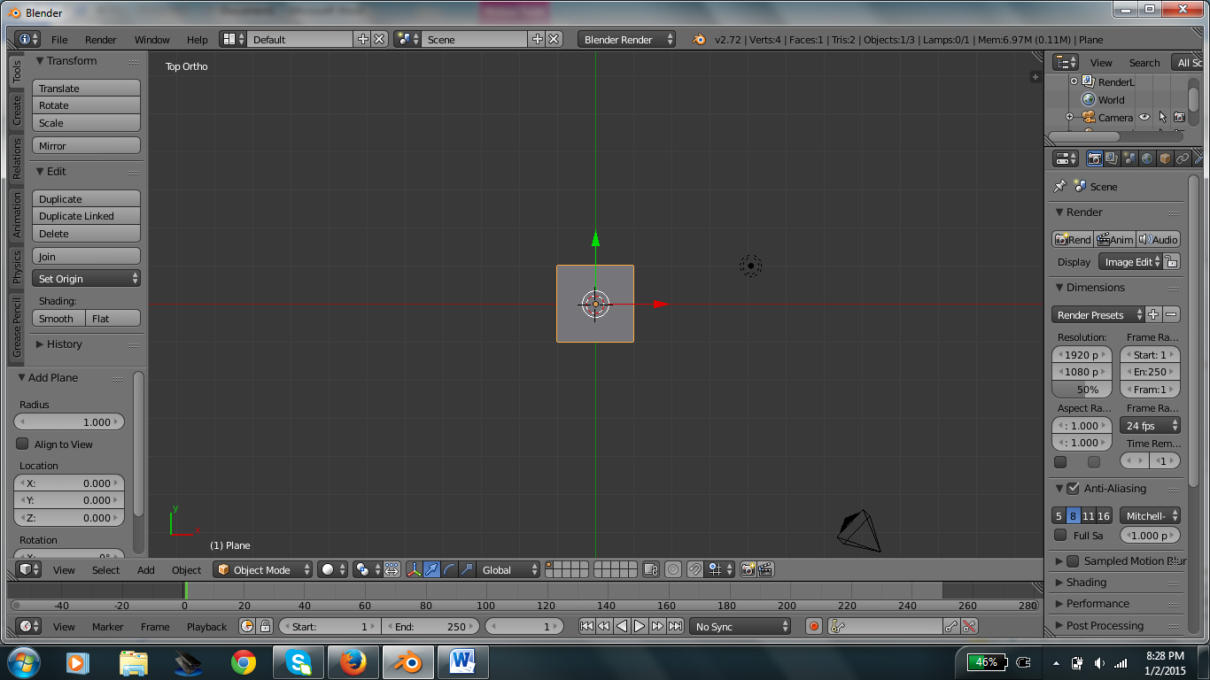Enable the Align to View checkbox
This screenshot has height=680, width=1210.
pyautogui.click(x=23, y=444)
